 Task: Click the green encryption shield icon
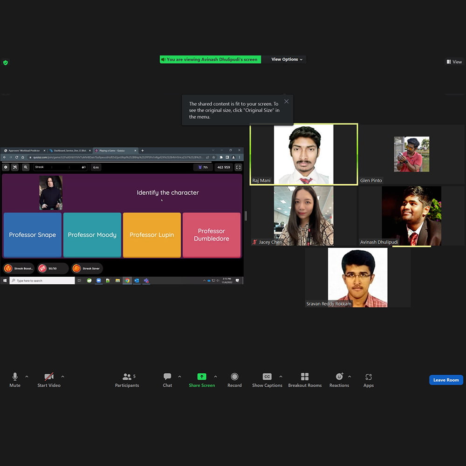pyautogui.click(x=6, y=62)
